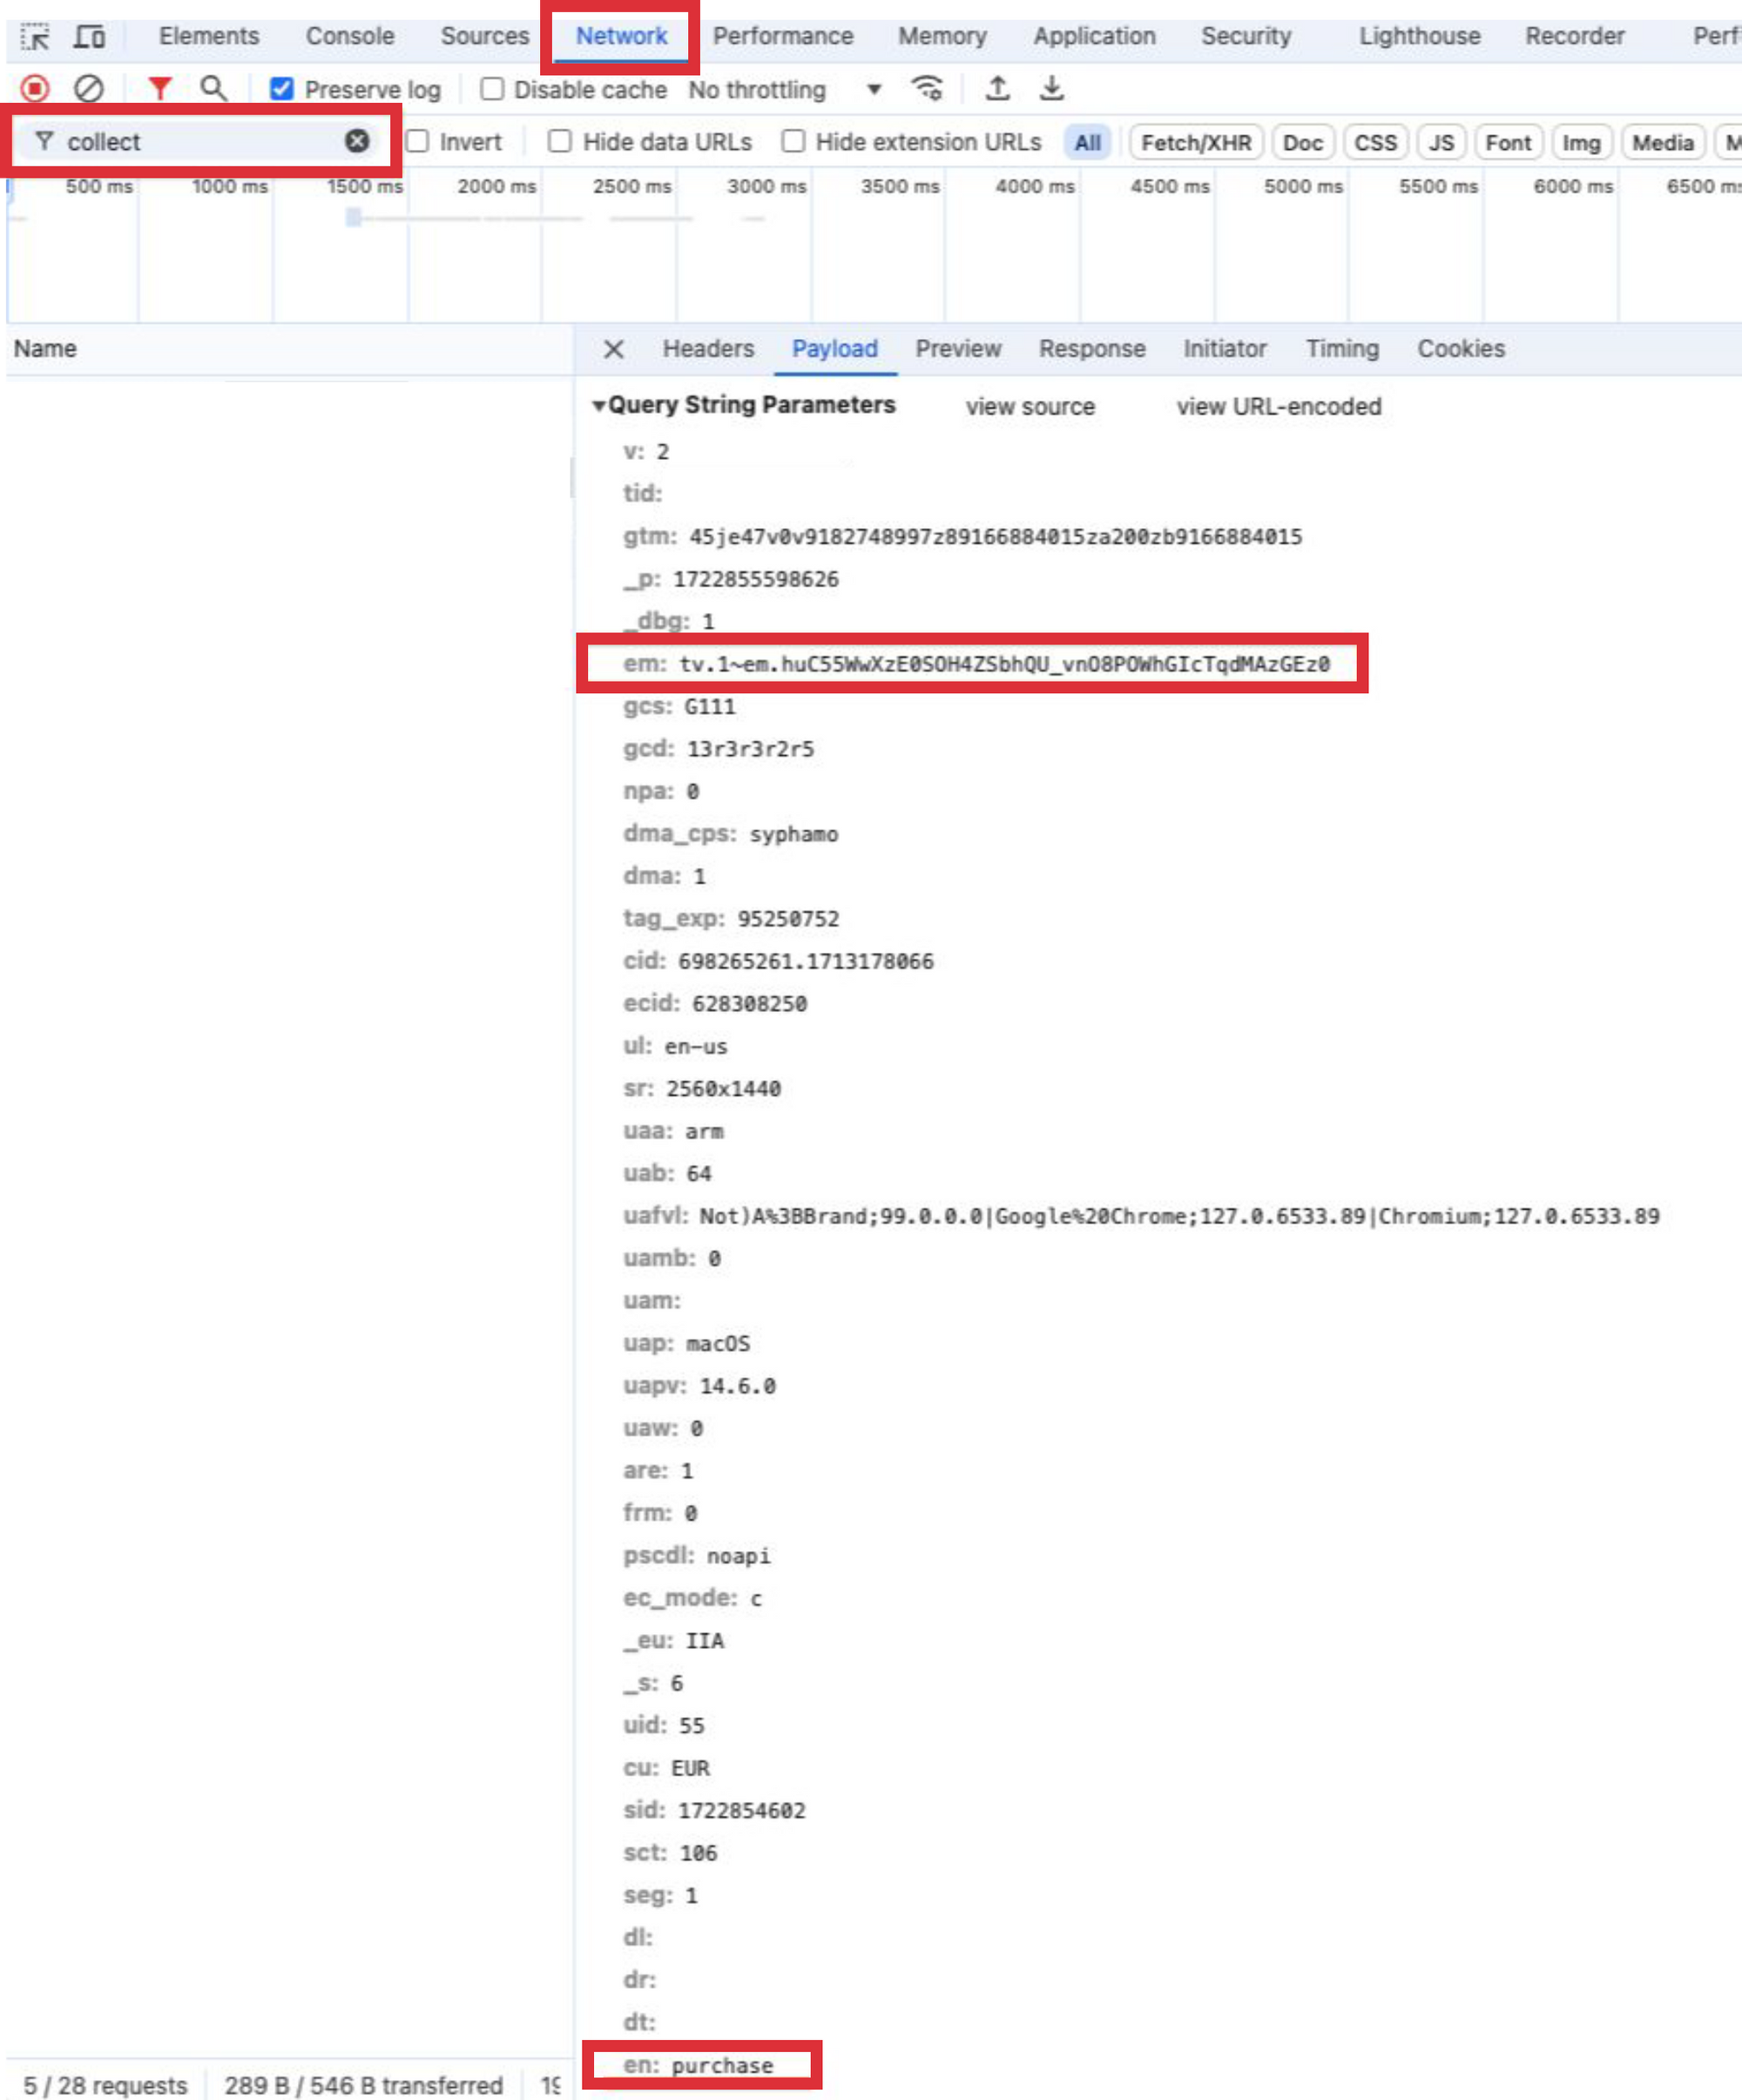Export HAR file download icon

tap(1051, 89)
